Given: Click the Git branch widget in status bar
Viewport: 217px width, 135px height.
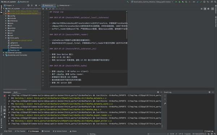Looking at the screenshot, I should point(199,134).
